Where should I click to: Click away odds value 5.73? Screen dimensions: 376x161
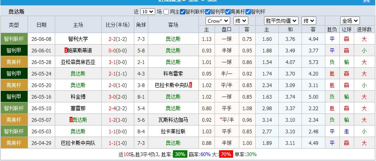313,62
